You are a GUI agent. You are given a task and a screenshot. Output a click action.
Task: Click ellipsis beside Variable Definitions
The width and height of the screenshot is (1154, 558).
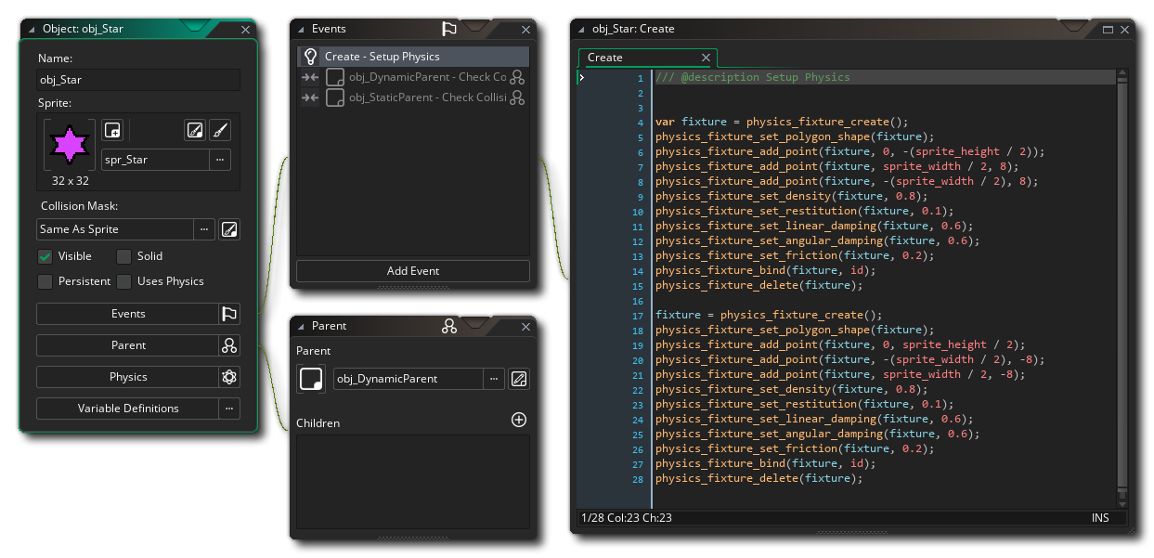pos(229,409)
